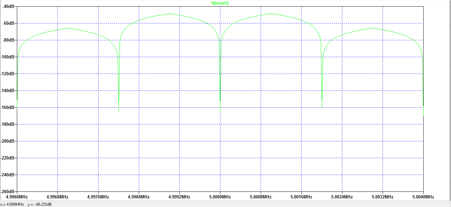This screenshot has height=207, width=451.
Task: Click the x = 4.999MHz status readout
Action: (12, 204)
